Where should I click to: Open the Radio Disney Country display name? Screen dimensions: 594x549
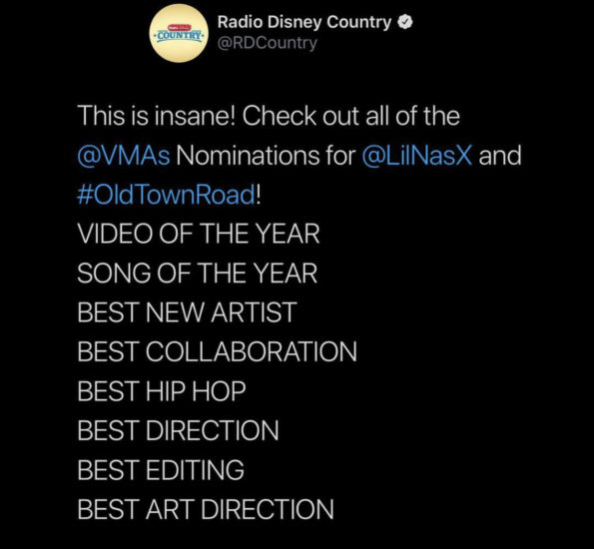tap(304, 22)
